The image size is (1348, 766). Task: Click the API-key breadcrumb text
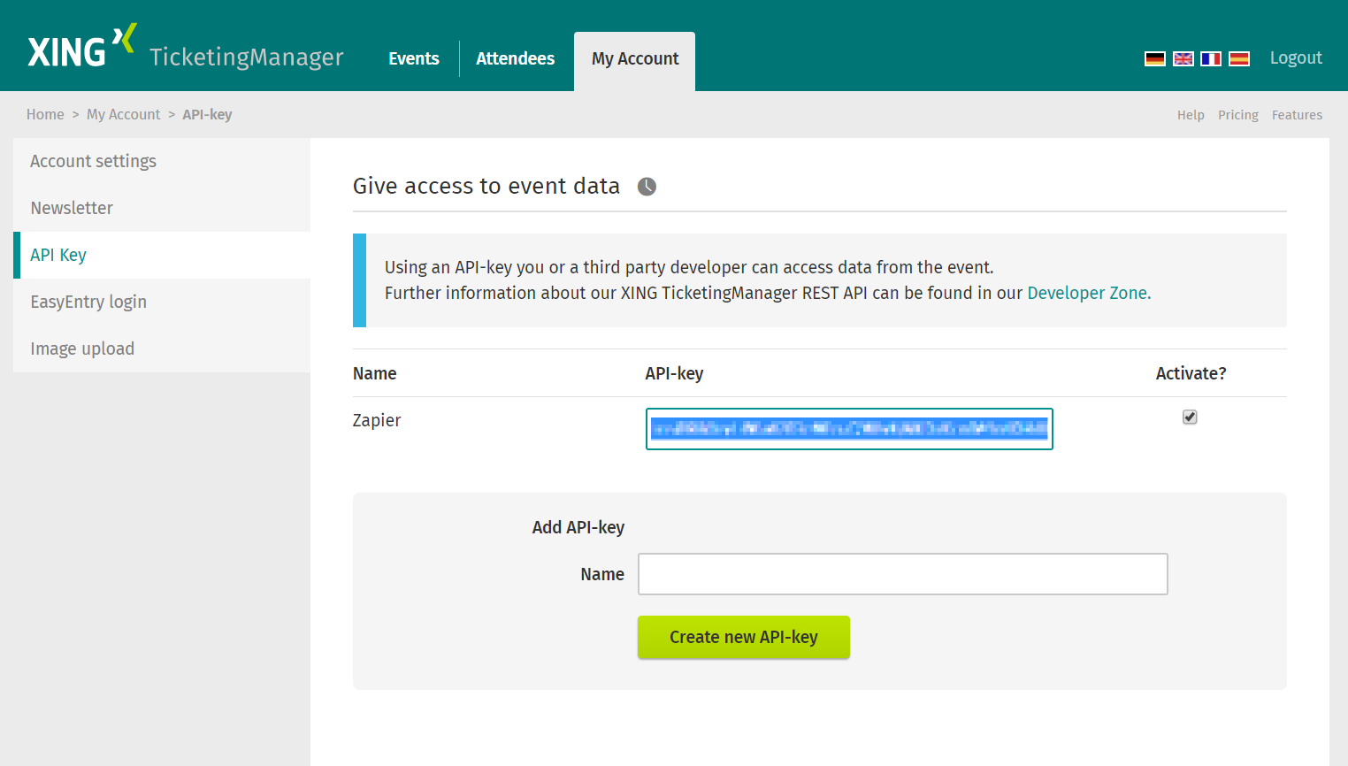point(207,114)
